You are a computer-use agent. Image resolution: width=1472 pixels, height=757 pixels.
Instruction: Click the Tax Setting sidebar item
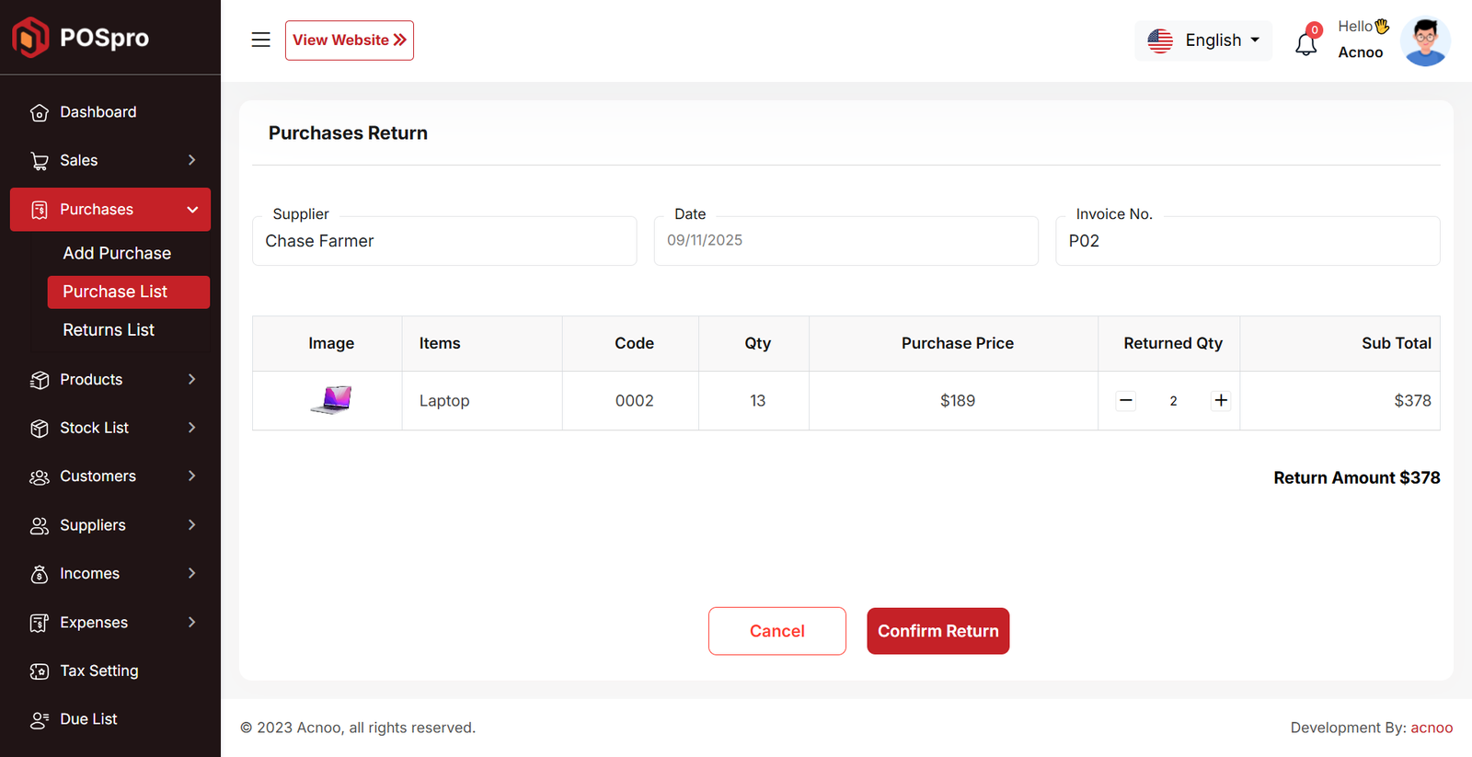coord(98,671)
